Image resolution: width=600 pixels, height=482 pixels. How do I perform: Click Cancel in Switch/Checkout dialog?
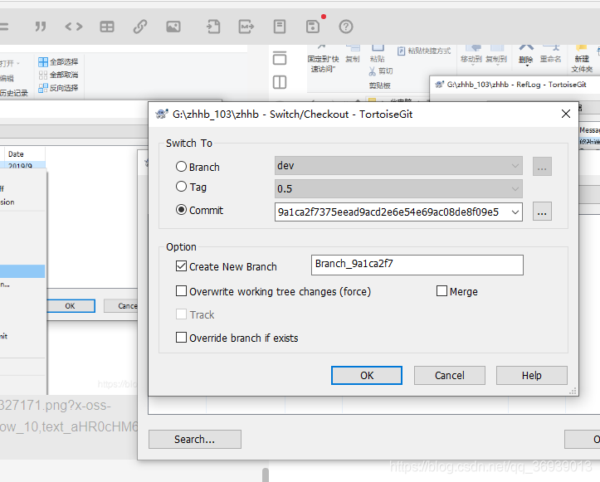(450, 375)
